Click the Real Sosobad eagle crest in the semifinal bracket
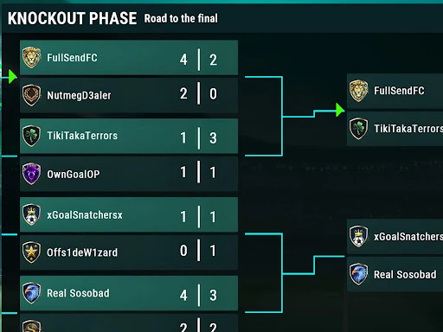Image resolution: width=443 pixels, height=332 pixels. 358,274
